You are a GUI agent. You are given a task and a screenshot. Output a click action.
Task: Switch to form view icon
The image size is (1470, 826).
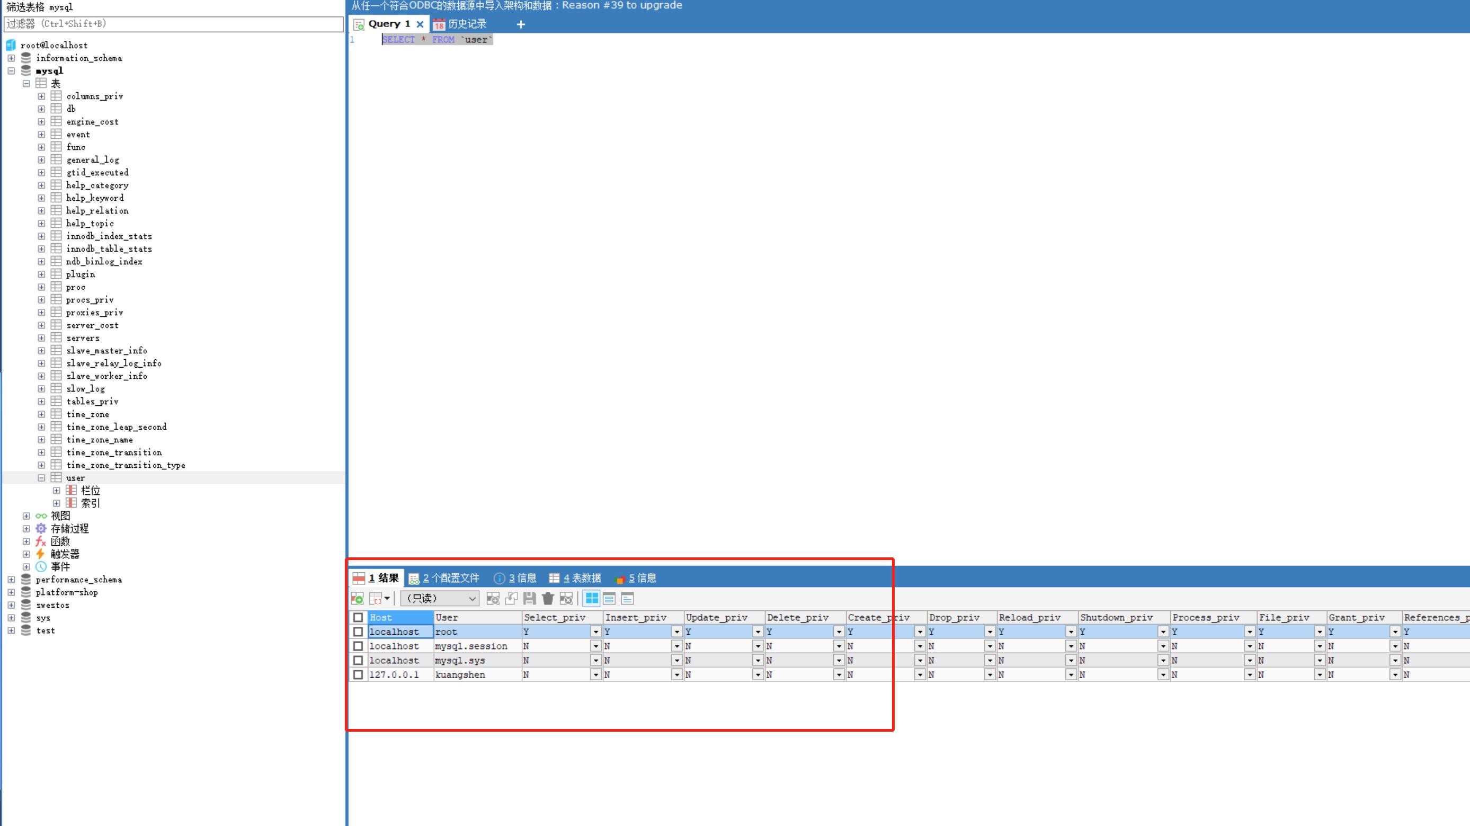(610, 598)
